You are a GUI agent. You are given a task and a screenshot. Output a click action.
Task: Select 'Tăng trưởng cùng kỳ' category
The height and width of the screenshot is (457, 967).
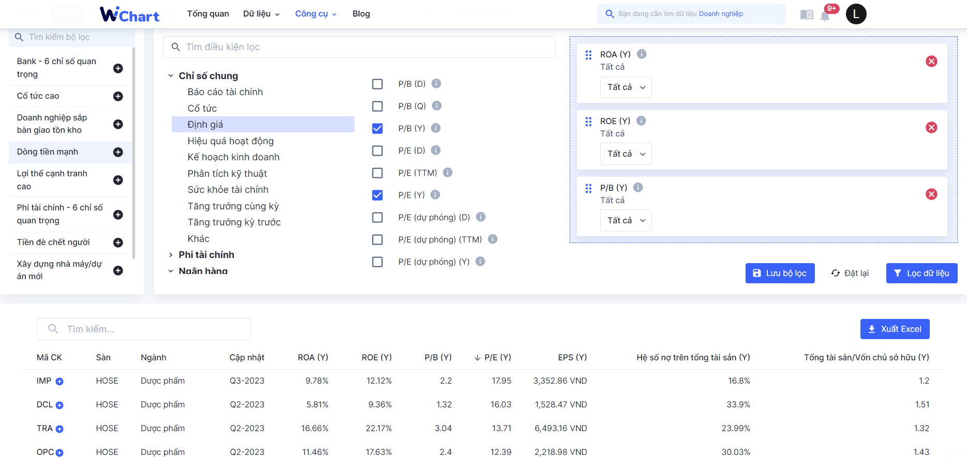click(x=233, y=206)
